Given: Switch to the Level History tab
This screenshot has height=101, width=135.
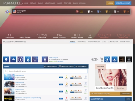Looking at the screenshot, I should pyautogui.click(x=113, y=42).
